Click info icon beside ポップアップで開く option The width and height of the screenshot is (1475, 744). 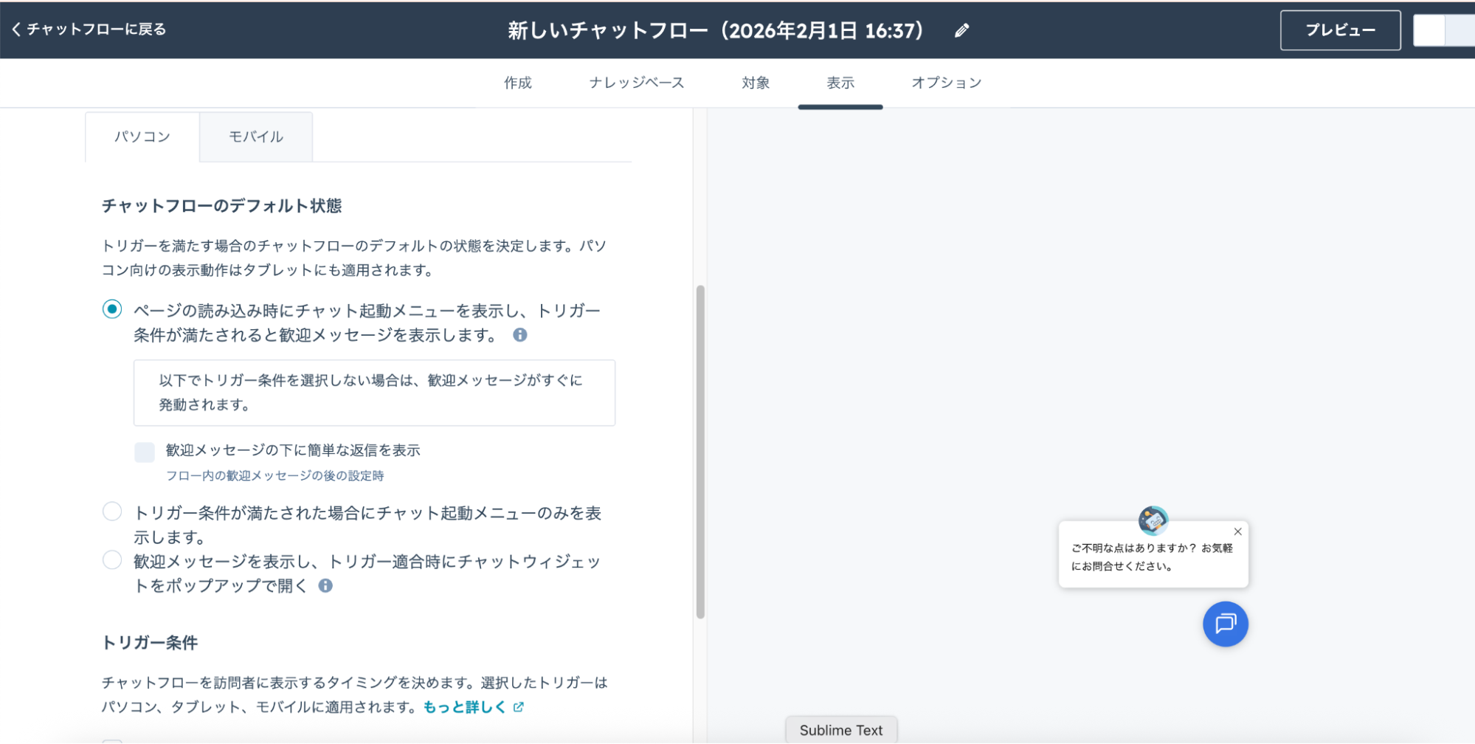point(325,586)
